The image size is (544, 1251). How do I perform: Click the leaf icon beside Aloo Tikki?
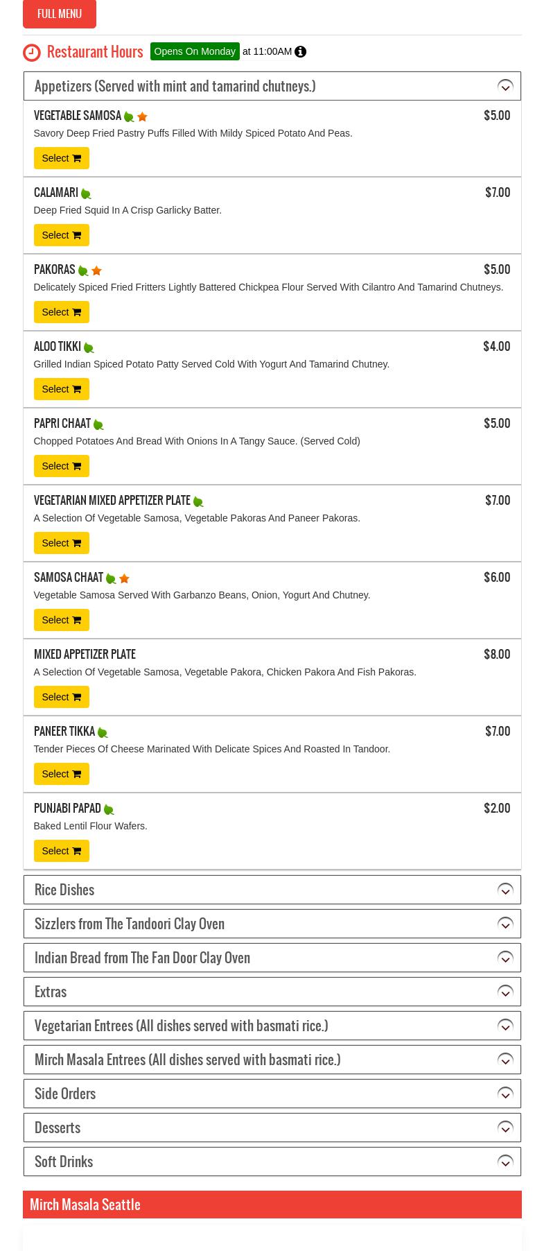coord(89,348)
